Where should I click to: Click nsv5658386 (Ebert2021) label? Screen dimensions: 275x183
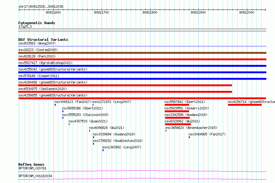click(x=82, y=108)
